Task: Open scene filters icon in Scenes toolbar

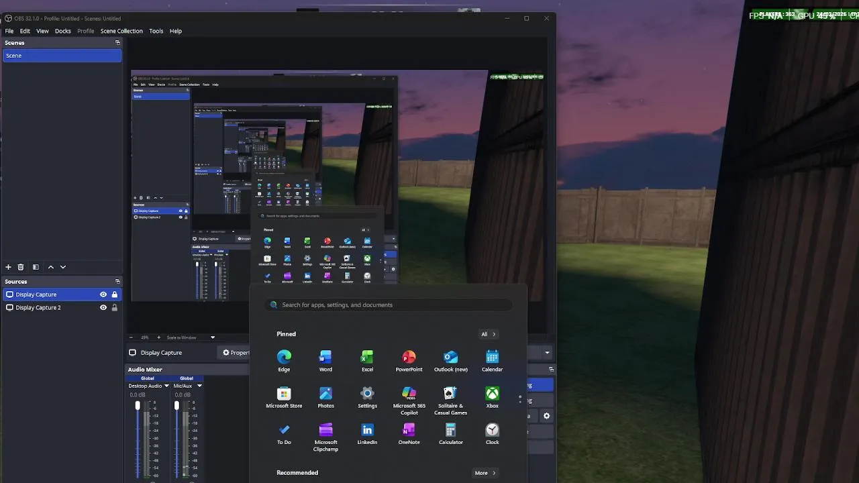Action: [36, 267]
